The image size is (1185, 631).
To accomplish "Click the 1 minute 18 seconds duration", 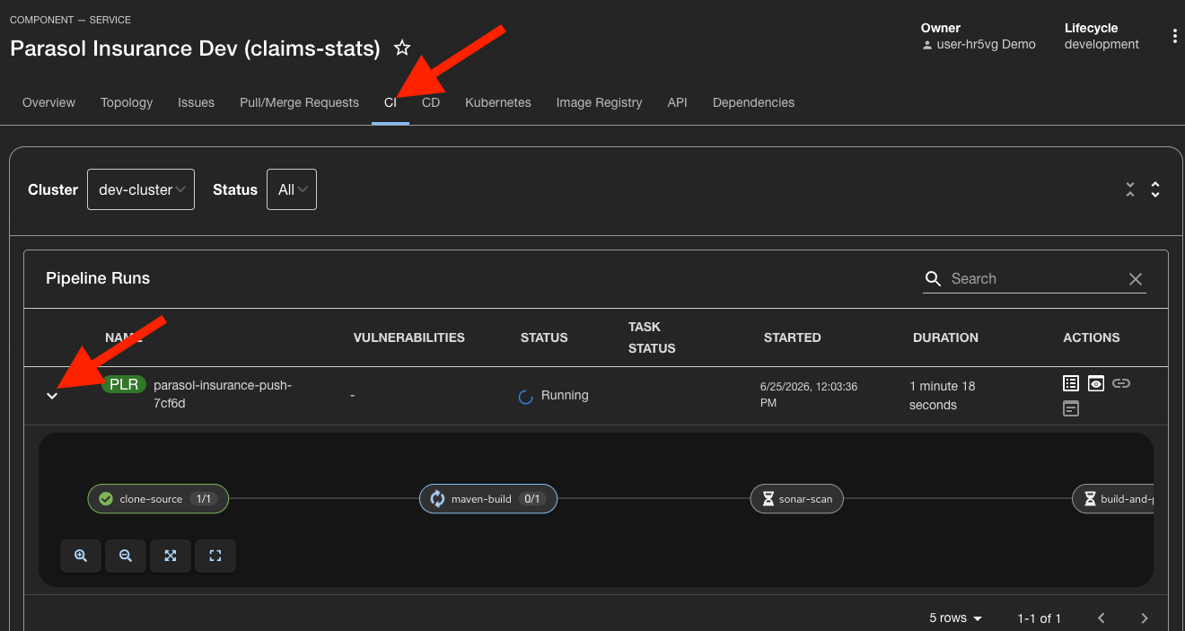I will (943, 396).
